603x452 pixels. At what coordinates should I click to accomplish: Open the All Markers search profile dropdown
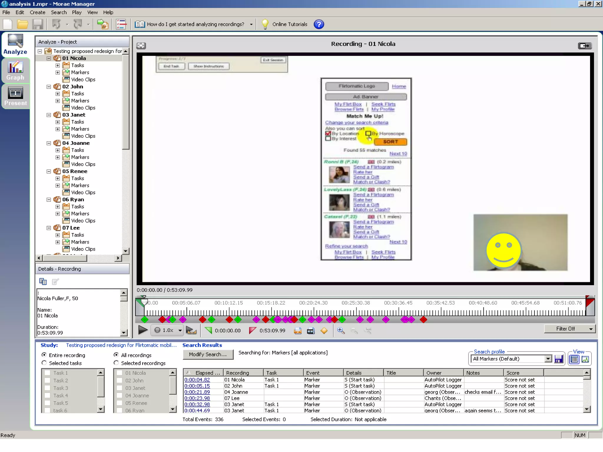point(548,359)
